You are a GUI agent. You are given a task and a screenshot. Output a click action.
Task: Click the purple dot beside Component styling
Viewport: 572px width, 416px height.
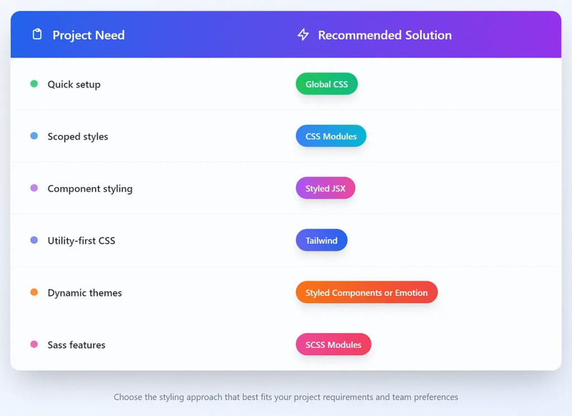(x=34, y=188)
